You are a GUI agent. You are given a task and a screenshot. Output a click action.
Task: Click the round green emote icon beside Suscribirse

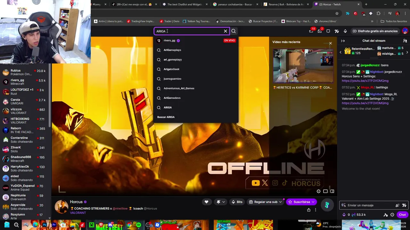[x=327, y=205]
